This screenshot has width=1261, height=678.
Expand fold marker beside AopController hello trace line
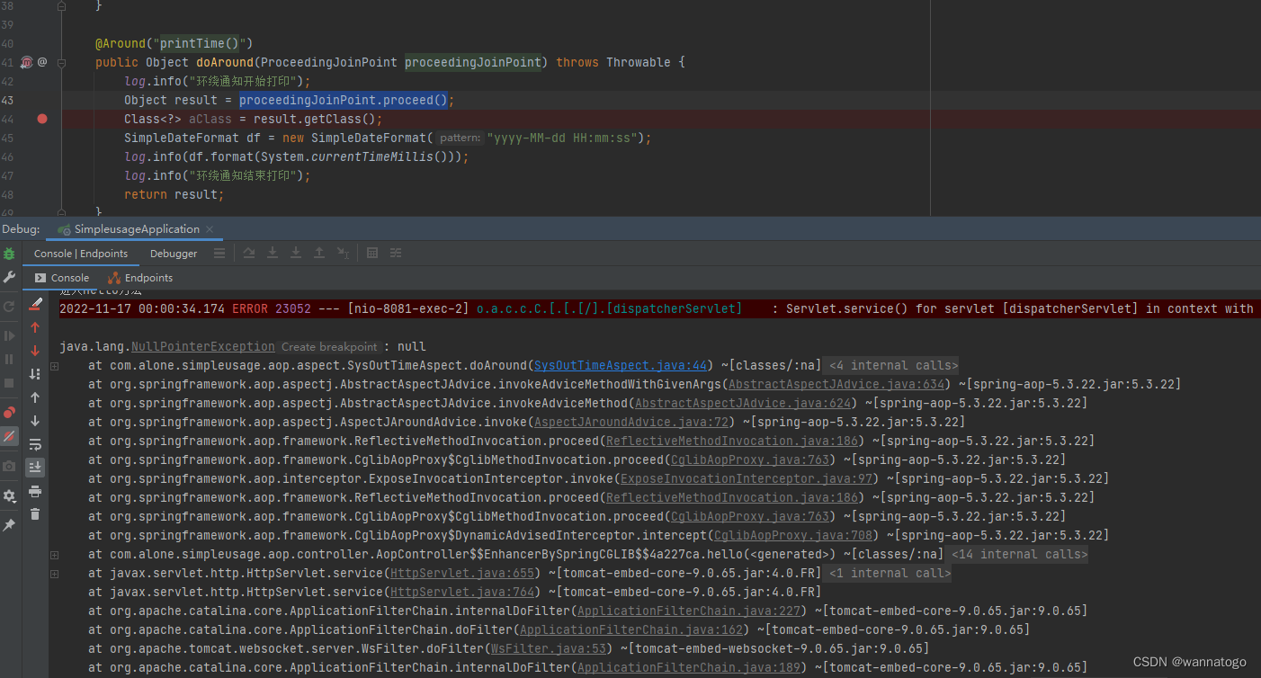pos(55,555)
